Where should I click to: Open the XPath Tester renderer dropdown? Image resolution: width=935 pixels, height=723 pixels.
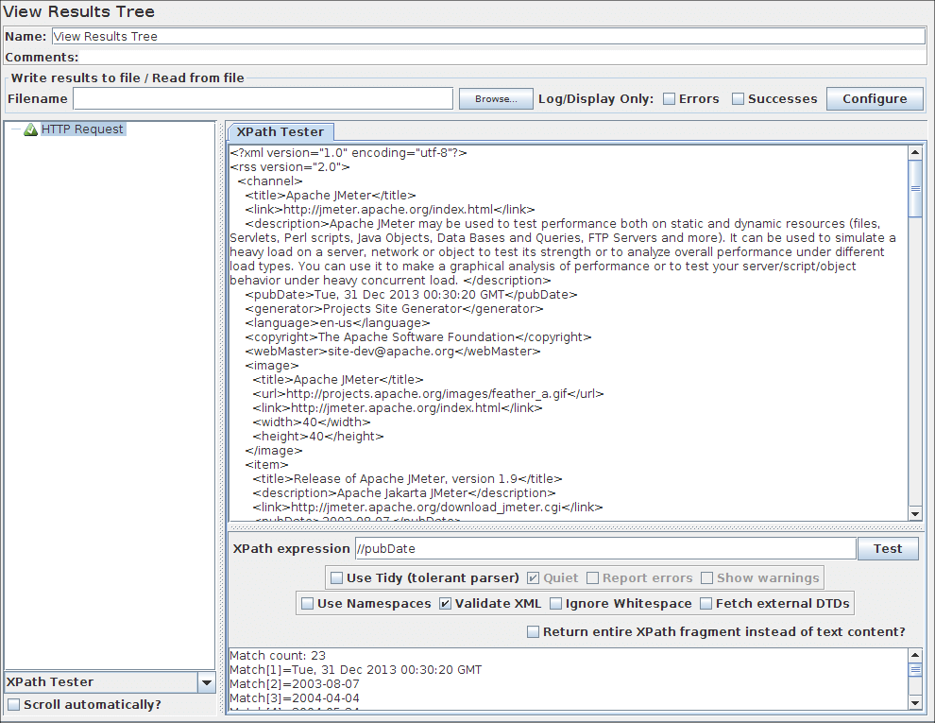click(x=207, y=682)
